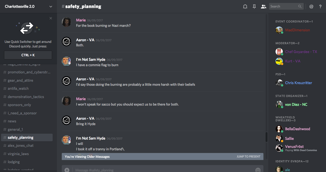Image resolution: width=326 pixels, height=172 pixels.
Task: Click Marie's avatar in first message
Action: (66, 22)
